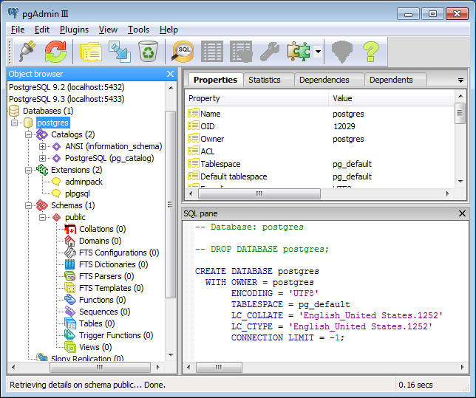This screenshot has width=476, height=398.
Task: Collapse the Schemas tree node
Action: (29, 206)
